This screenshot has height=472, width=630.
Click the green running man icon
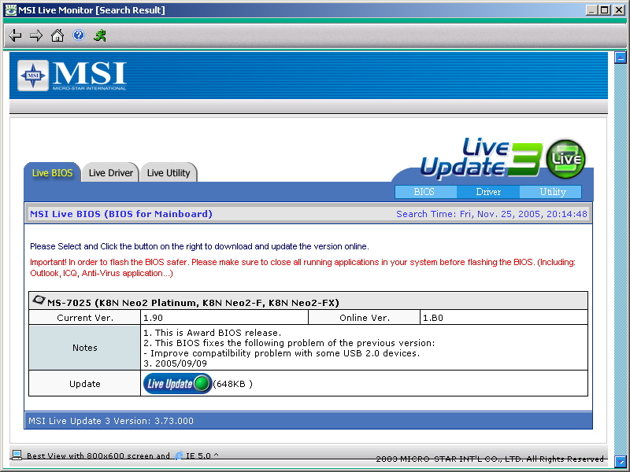click(100, 35)
